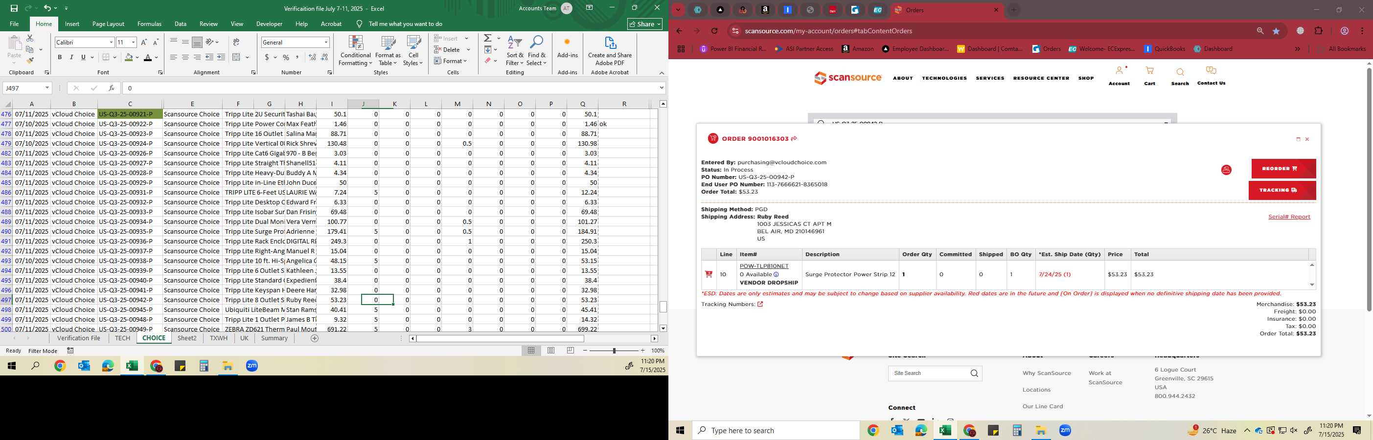Open the Calibri font name dropdown
This screenshot has height=440, width=1373.
pos(111,42)
